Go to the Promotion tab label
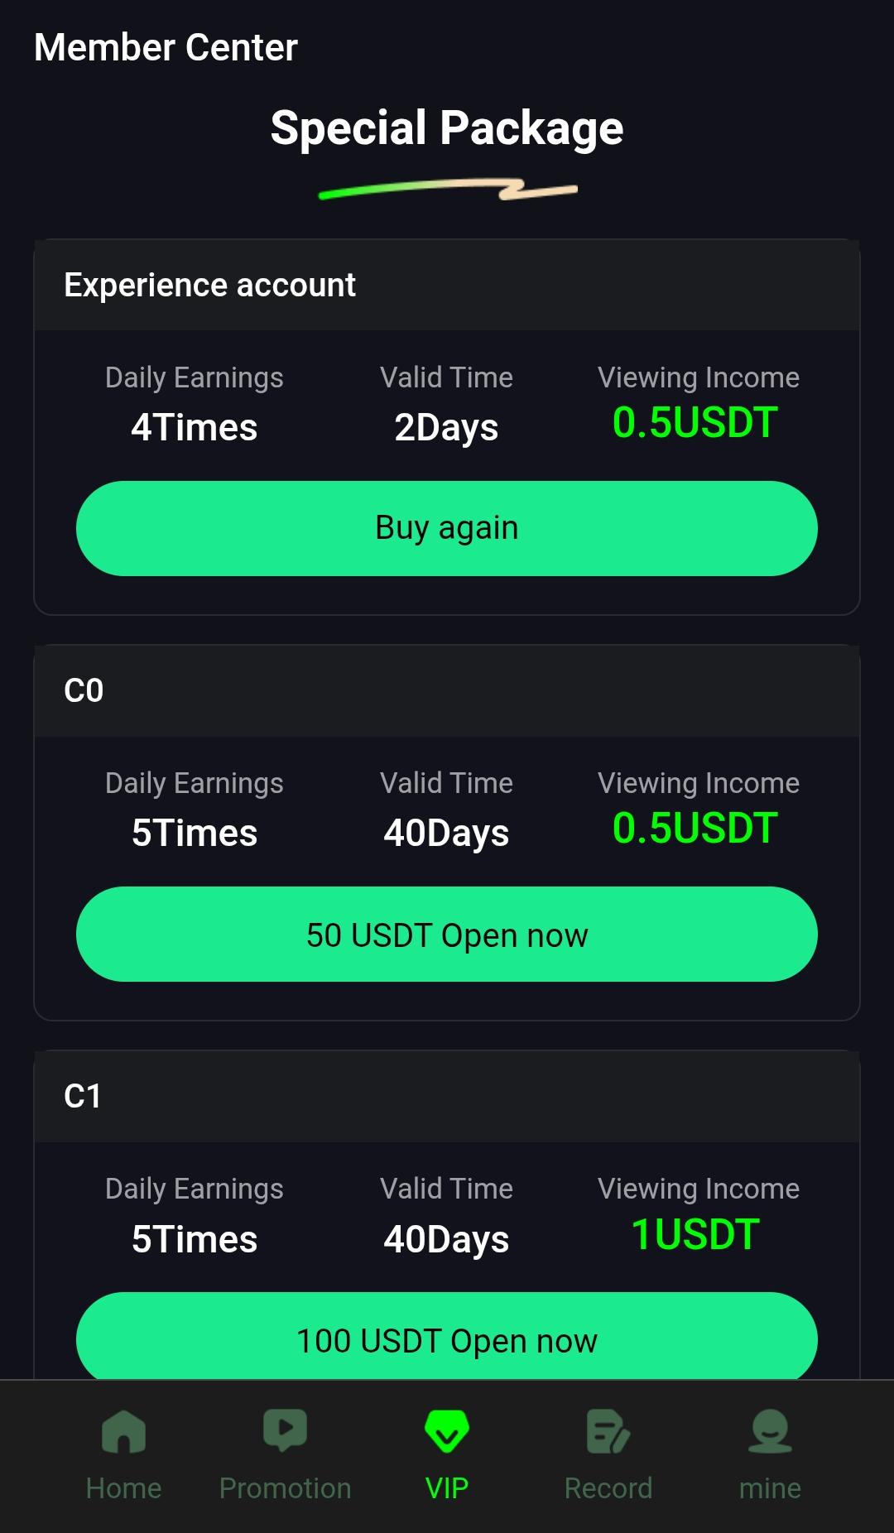This screenshot has width=894, height=1533. pos(285,1488)
